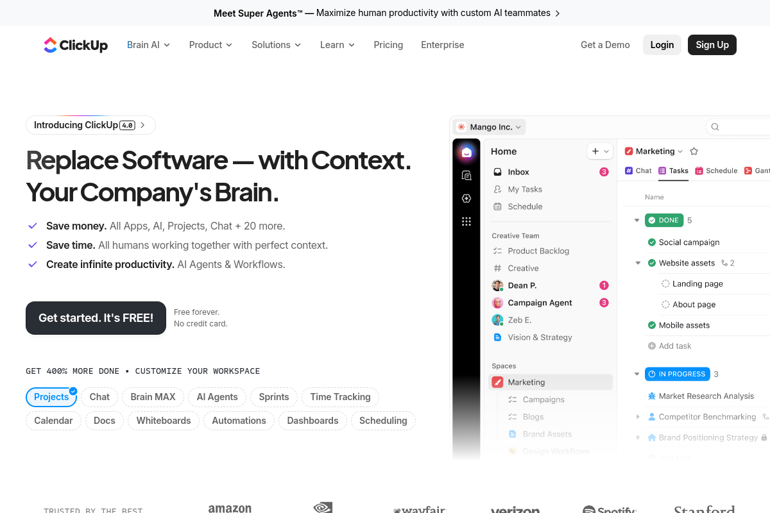
Task: Open the Pricing page
Action: (388, 45)
